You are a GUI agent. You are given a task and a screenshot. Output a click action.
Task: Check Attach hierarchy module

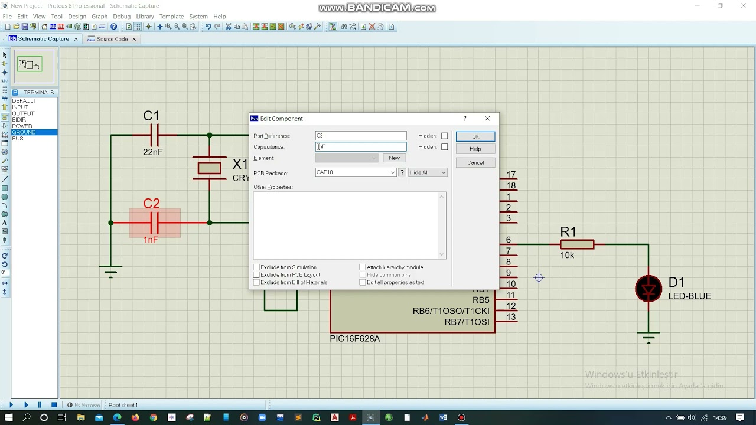point(363,267)
